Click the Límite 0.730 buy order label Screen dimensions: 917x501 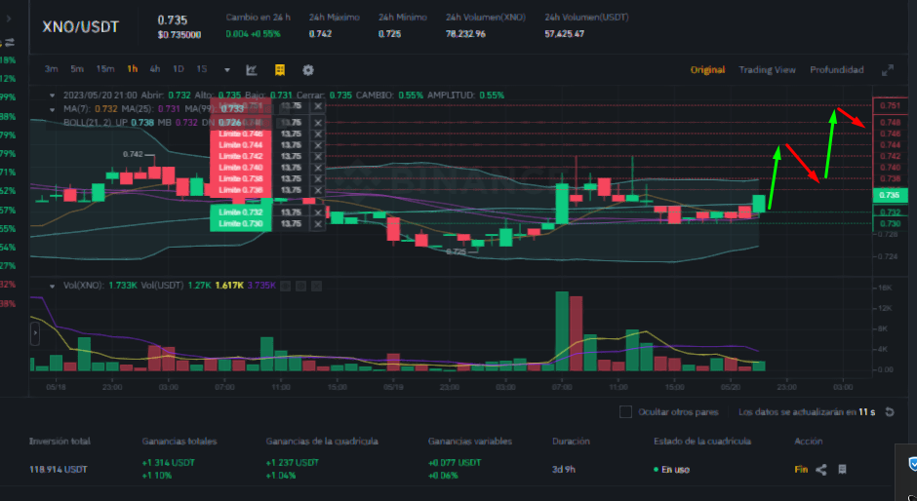point(241,224)
